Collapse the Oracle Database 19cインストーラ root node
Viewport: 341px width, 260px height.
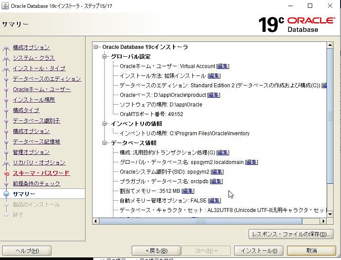pyautogui.click(x=95, y=47)
